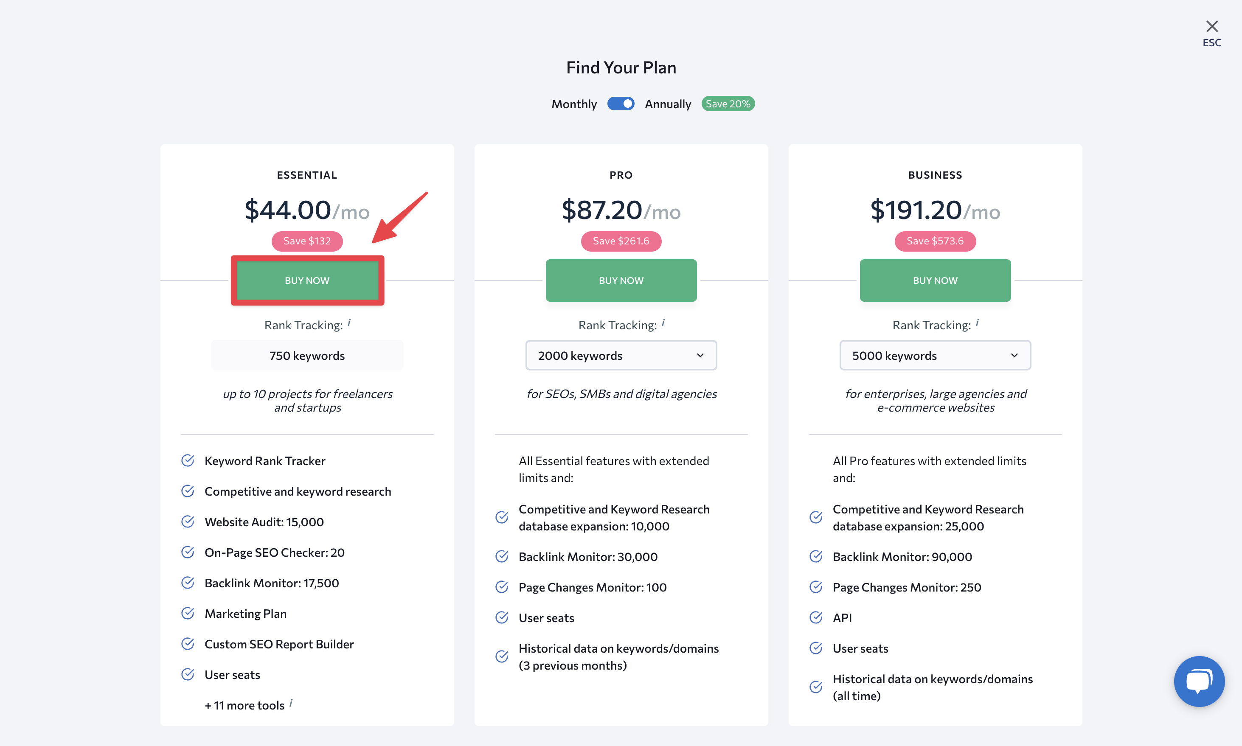
Task: Click the info icon beside Pro Rank Tracking
Action: pyautogui.click(x=663, y=323)
